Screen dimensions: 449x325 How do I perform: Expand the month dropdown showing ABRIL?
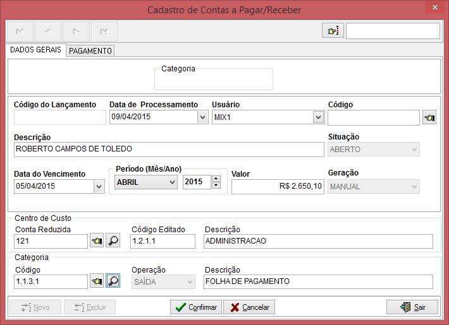(171, 182)
